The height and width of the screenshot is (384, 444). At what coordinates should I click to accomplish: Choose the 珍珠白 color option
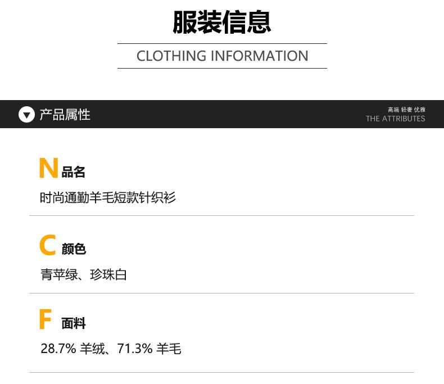pos(108,274)
